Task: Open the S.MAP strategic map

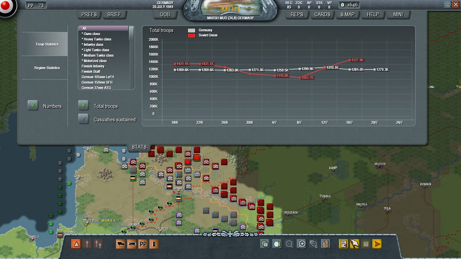Action: click(347, 15)
